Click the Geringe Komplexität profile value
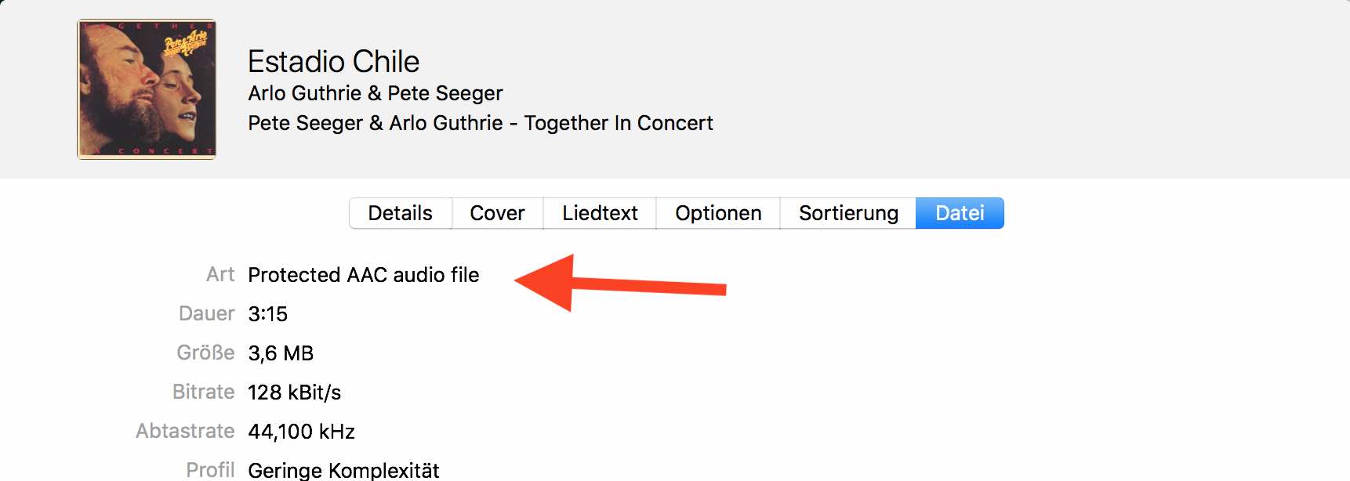 343,470
